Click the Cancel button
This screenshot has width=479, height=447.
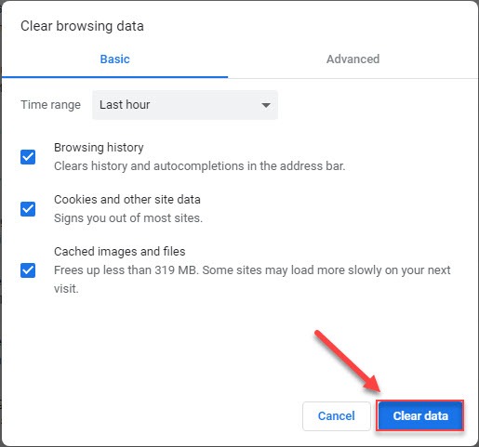click(x=337, y=416)
